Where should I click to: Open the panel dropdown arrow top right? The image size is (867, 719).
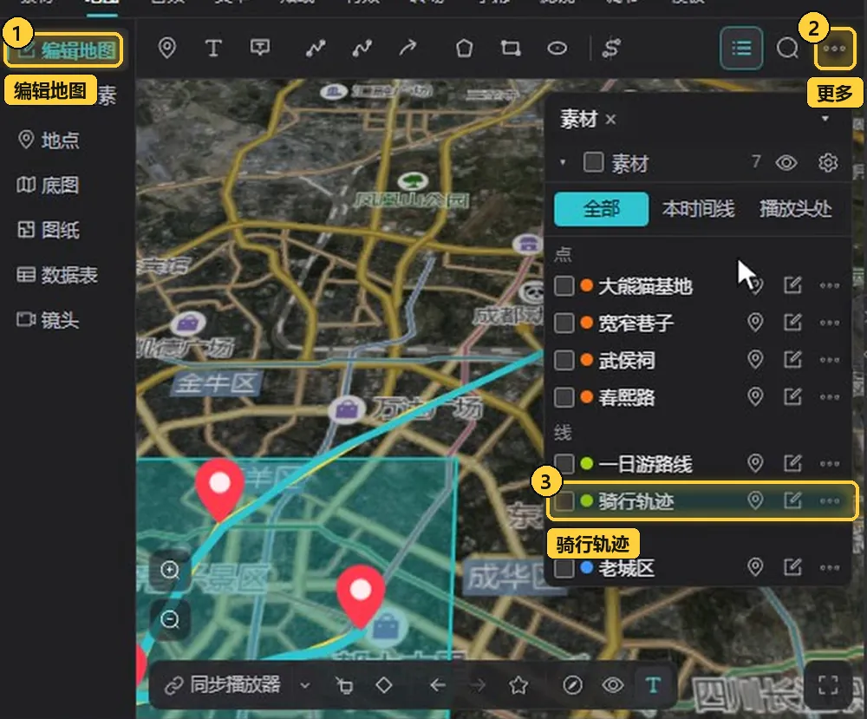pos(825,119)
